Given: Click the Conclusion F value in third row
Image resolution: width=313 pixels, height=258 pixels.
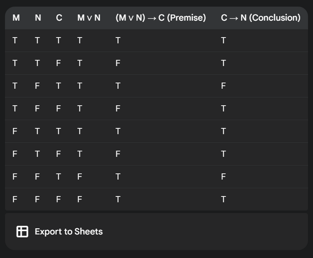Looking at the screenshot, I should pyautogui.click(x=223, y=86).
